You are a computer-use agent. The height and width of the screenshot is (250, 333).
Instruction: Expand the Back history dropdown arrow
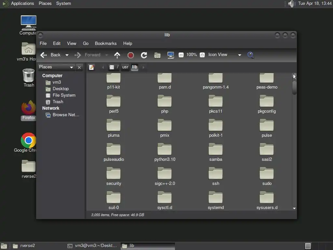[67, 55]
